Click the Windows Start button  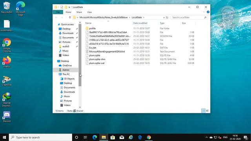(x=4, y=137)
